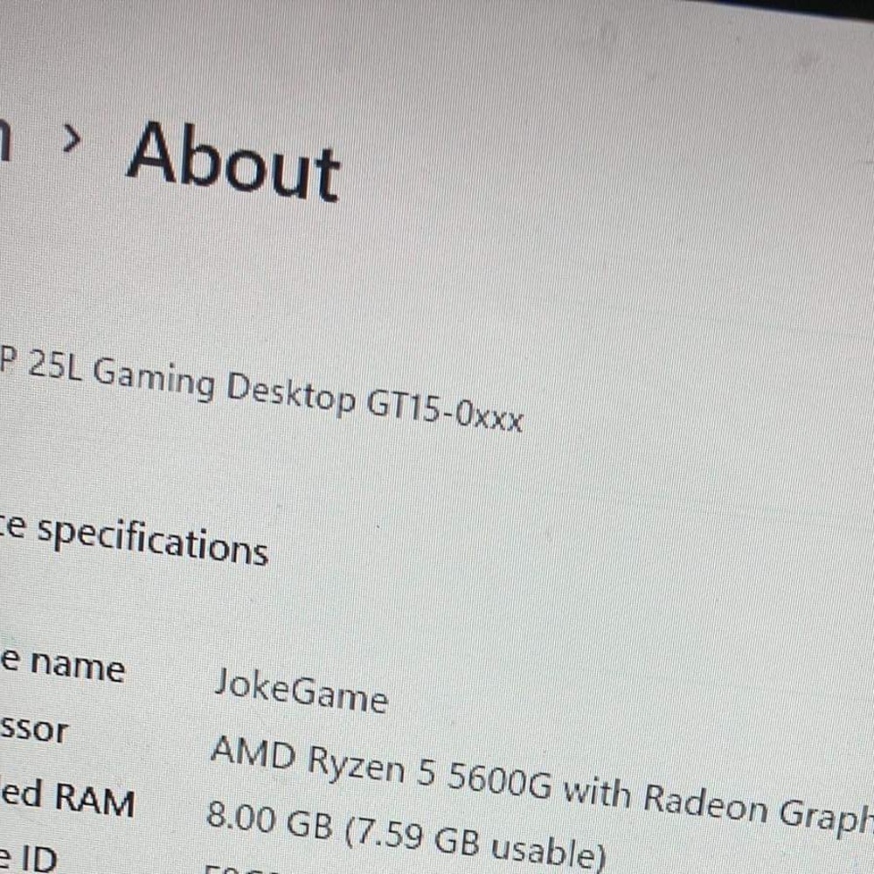874x874 pixels.
Task: Select the Installed RAM label
Action: point(67,798)
